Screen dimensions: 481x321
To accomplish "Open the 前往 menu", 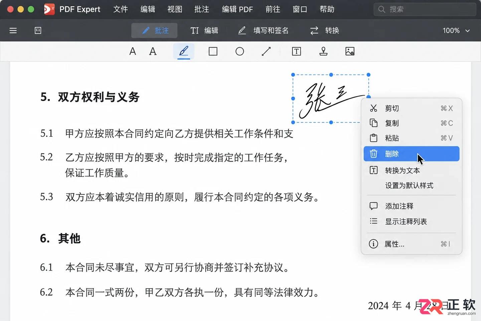I will coord(273,9).
